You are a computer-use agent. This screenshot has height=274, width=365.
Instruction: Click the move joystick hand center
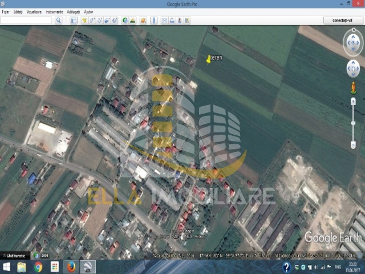click(x=353, y=68)
